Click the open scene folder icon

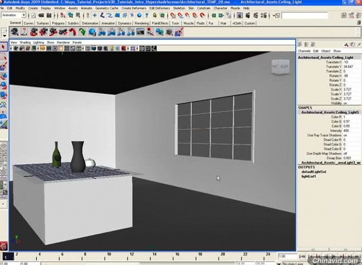click(x=41, y=16)
